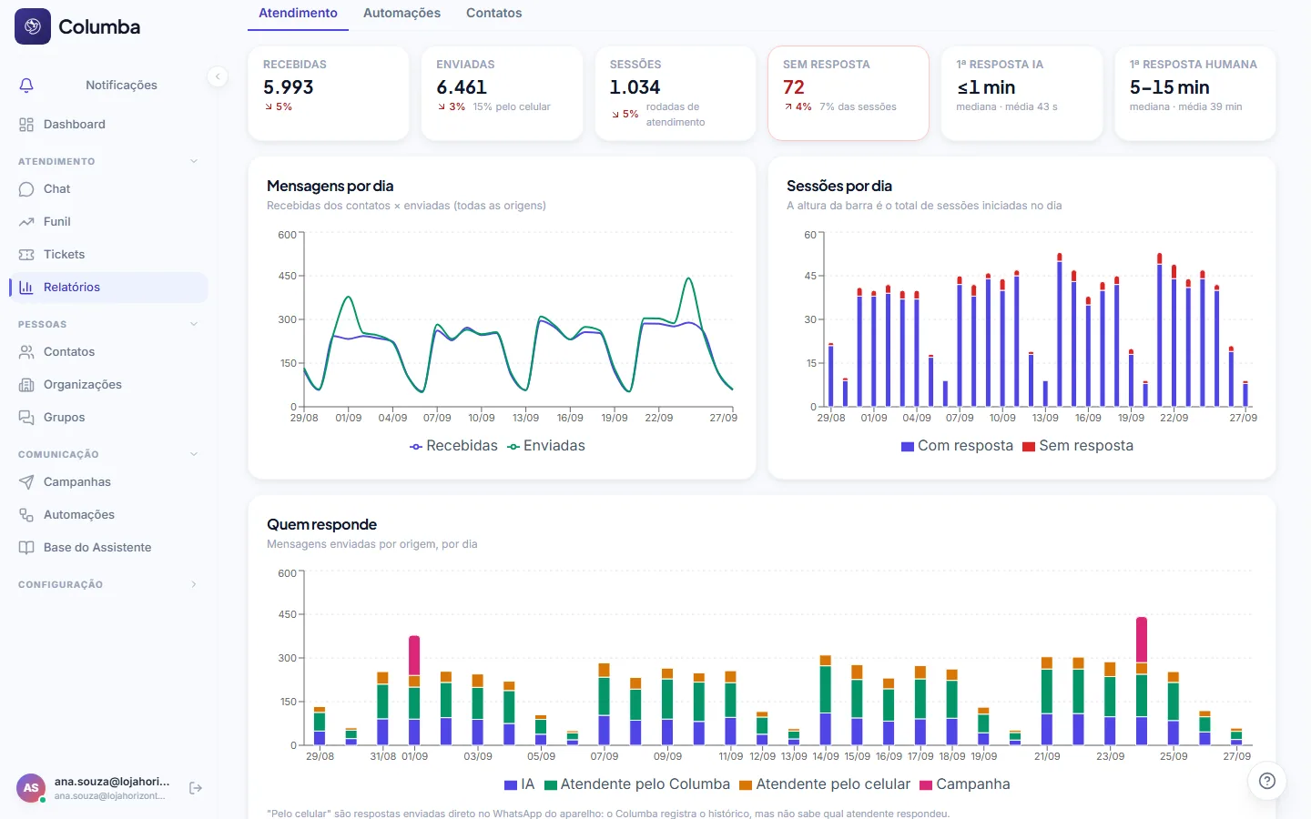
Task: Click the Grupos chat icon
Action: [x=26, y=418]
